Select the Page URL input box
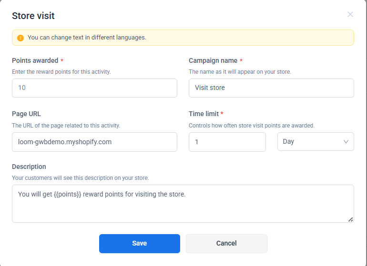 click(94, 142)
